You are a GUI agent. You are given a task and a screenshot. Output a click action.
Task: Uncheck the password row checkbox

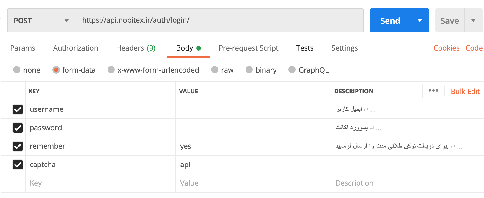tap(18, 128)
